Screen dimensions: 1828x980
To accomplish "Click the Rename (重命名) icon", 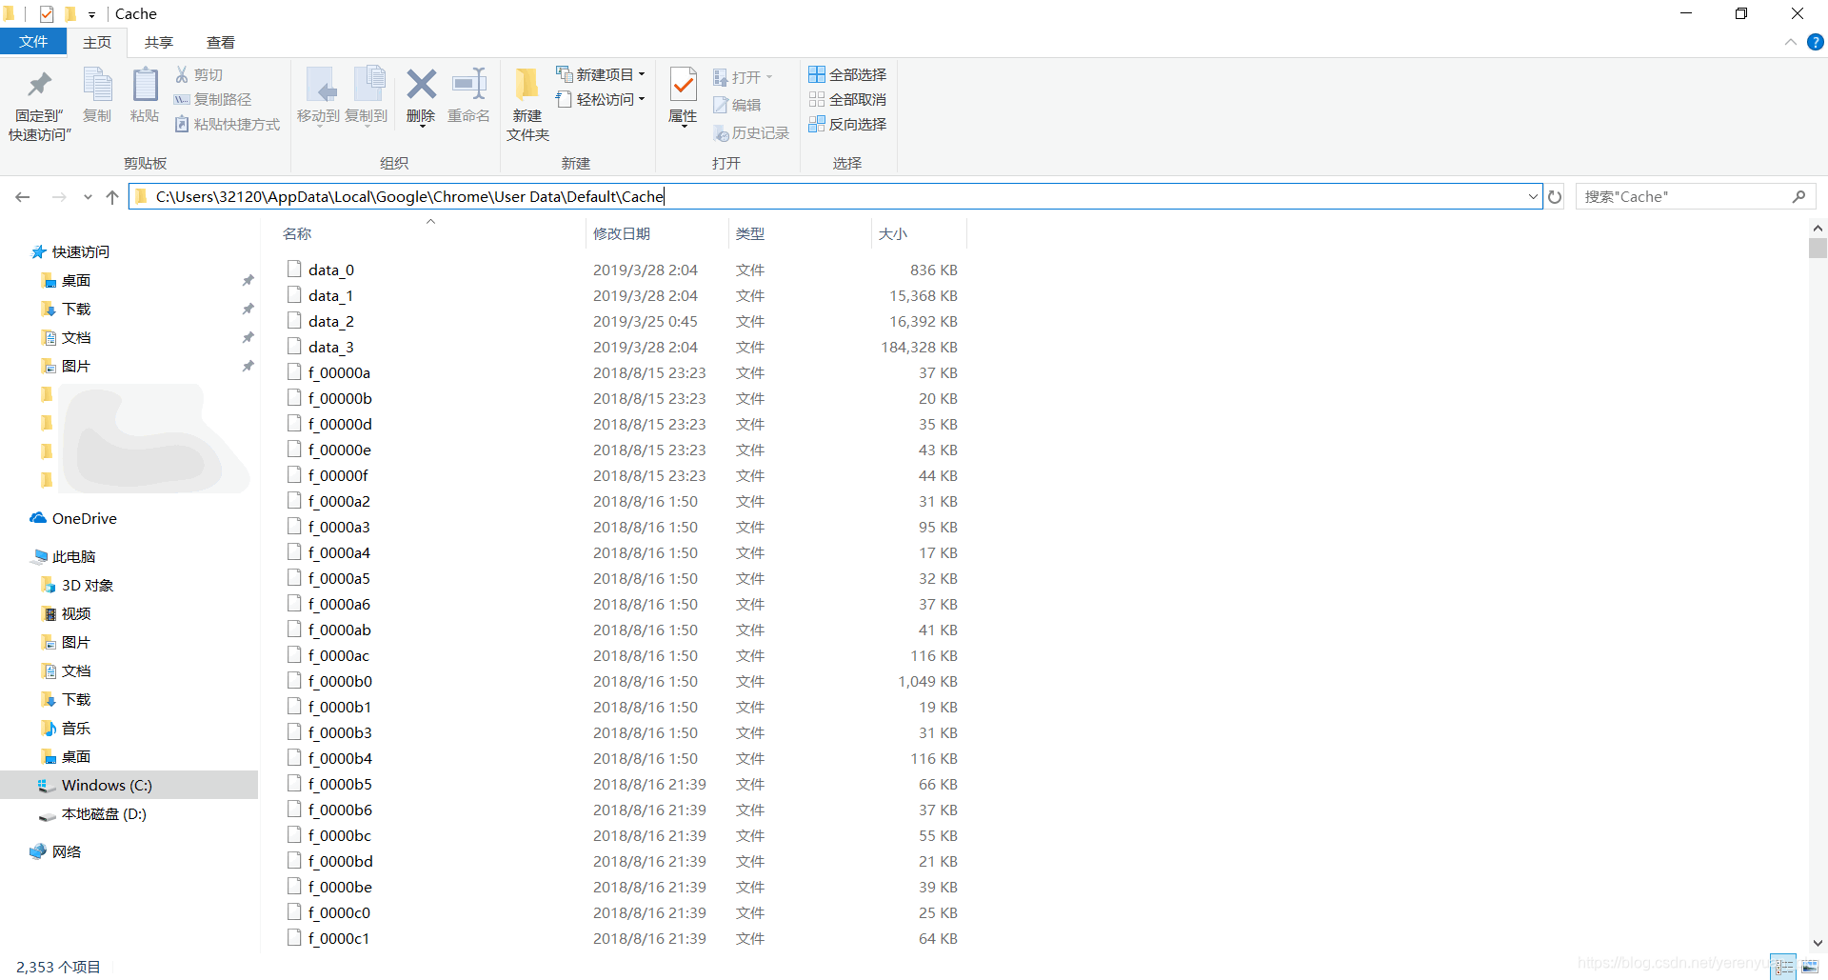I will 469,84.
